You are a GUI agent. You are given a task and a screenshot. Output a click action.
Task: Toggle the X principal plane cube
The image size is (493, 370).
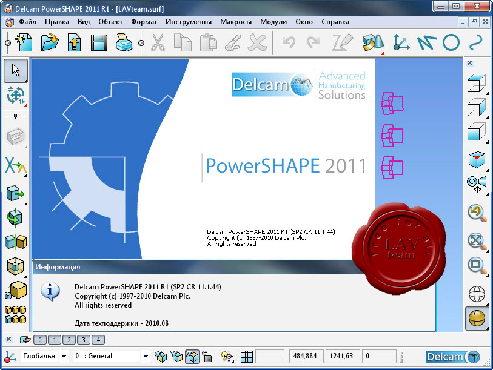coord(161,357)
